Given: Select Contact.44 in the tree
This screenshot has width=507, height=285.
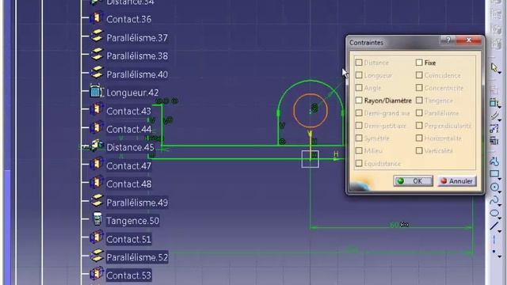Looking at the screenshot, I should 128,129.
